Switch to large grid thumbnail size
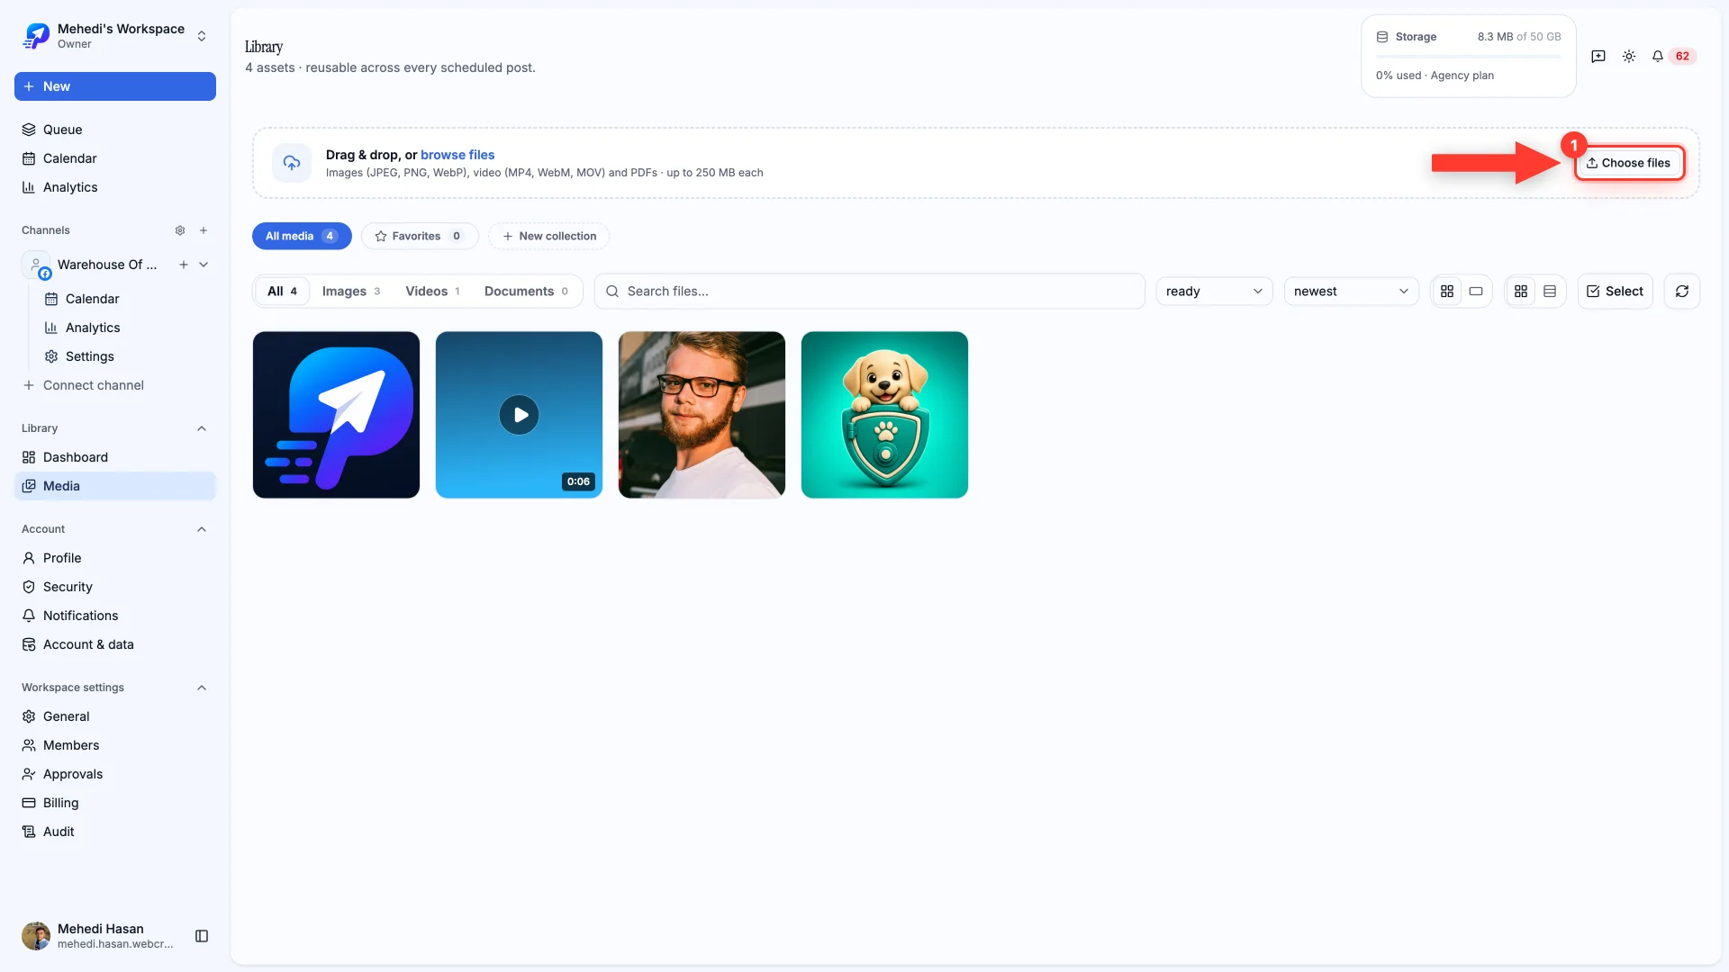The width and height of the screenshot is (1729, 972). pyautogui.click(x=1447, y=292)
